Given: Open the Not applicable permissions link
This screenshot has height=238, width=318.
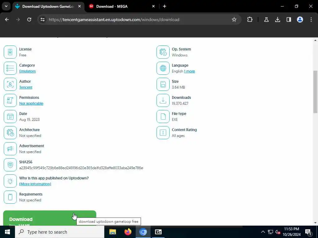Looking at the screenshot, I should pos(31,104).
